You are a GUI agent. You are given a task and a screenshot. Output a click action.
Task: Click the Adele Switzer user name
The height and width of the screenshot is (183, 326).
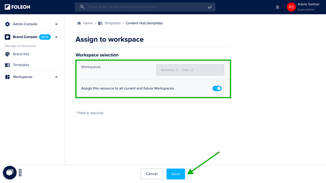tap(308, 4)
